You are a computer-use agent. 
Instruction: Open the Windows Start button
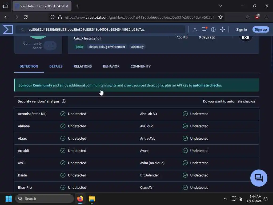tap(9, 199)
